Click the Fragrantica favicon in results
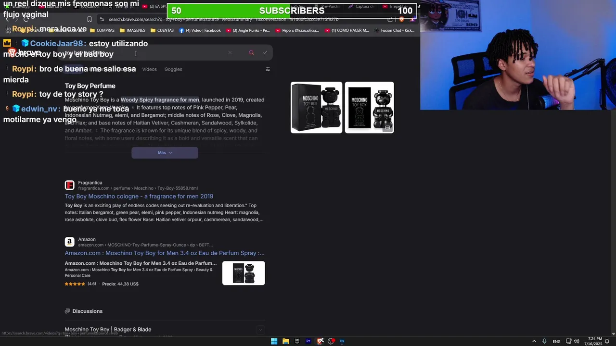The image size is (616, 346). pyautogui.click(x=69, y=185)
